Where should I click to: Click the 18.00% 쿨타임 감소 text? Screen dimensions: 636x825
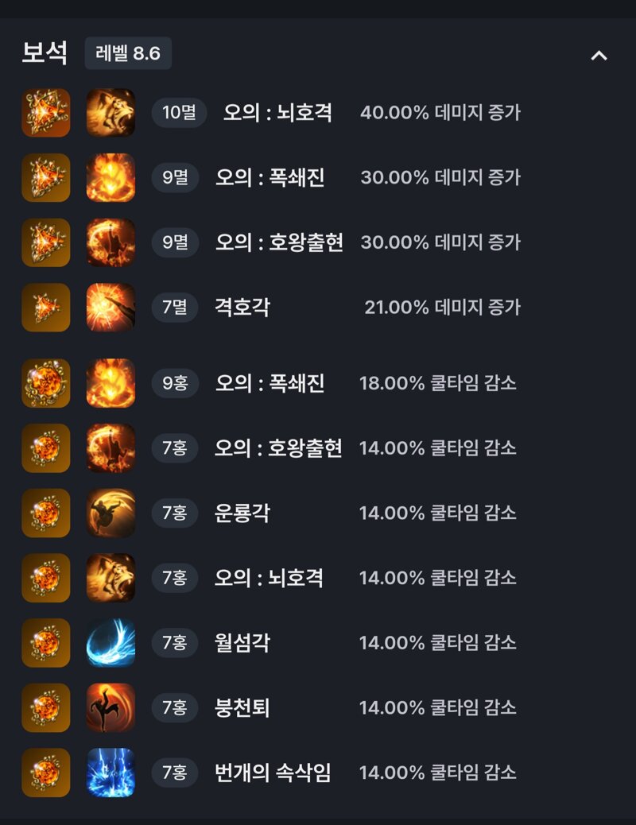coord(438,383)
